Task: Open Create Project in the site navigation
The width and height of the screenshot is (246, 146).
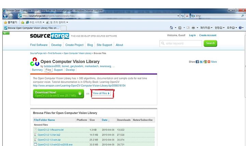Action: (x=74, y=45)
